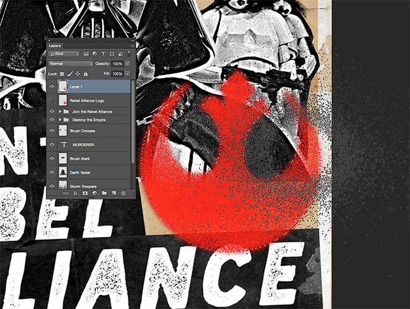This screenshot has height=309, width=410.
Task: Select the Layer 1 layer name
Action: [76, 87]
